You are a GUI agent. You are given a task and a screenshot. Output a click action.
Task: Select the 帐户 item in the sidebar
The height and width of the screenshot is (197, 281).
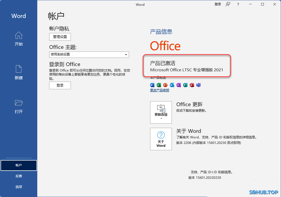(19, 165)
